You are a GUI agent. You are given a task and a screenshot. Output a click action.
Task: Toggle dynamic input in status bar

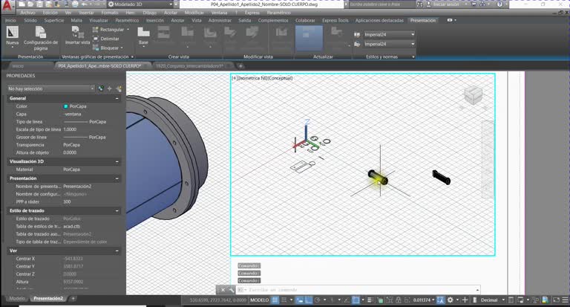point(301,300)
